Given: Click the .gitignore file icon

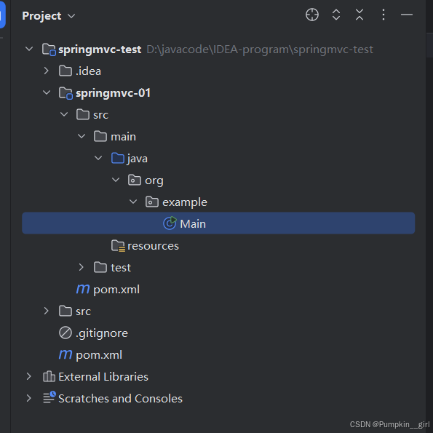Looking at the screenshot, I should pyautogui.click(x=65, y=333).
